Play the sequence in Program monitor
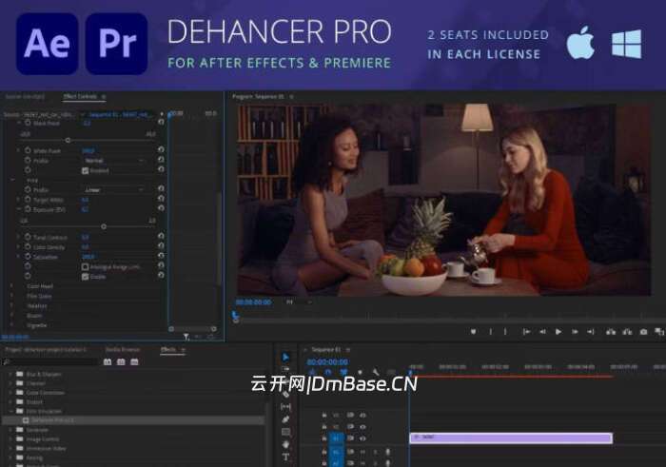666x467 pixels. coord(558,332)
